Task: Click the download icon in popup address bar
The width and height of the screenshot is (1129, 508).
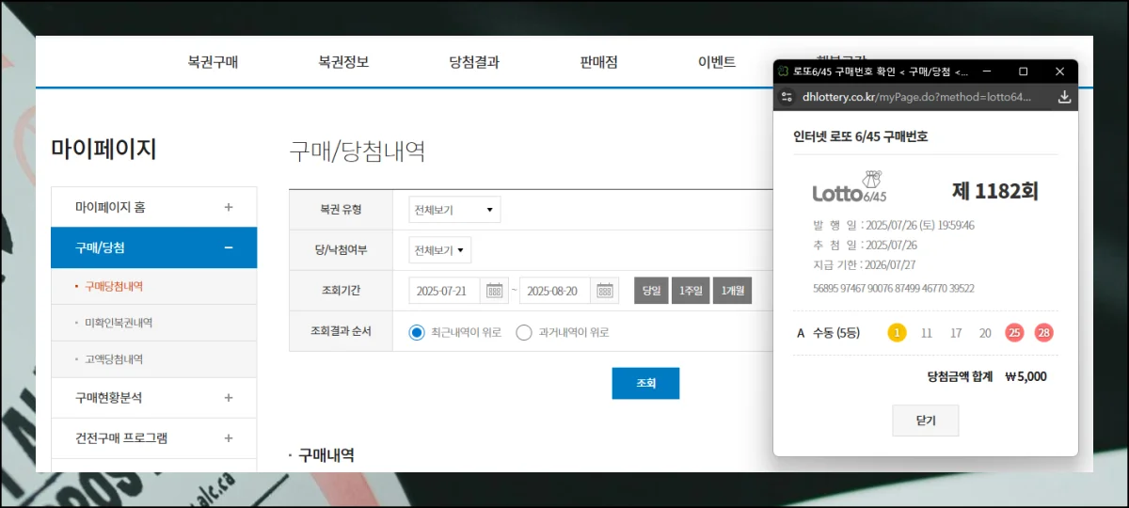Action: [x=1064, y=97]
